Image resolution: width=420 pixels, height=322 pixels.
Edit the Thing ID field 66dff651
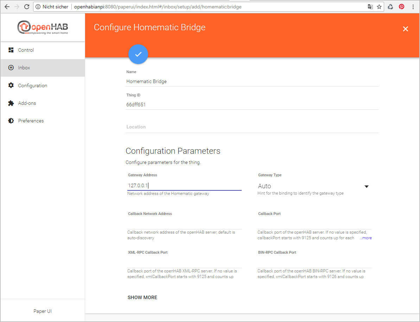252,105
